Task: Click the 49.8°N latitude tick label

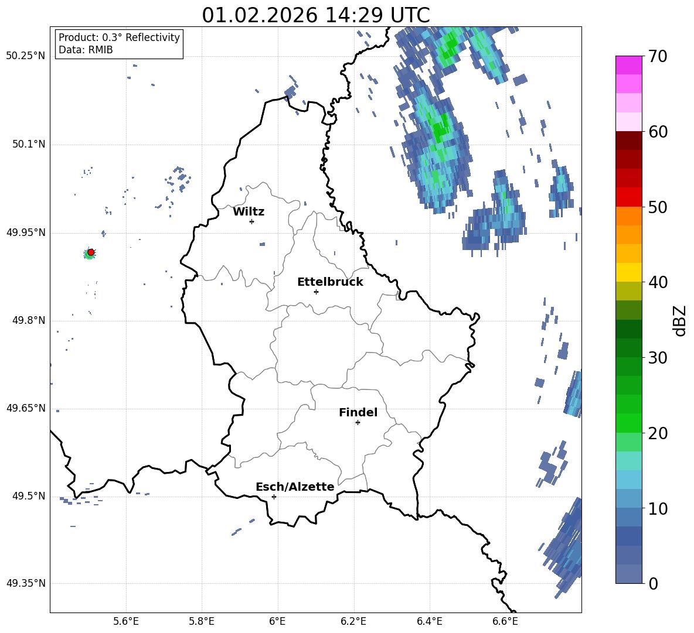Action: click(x=28, y=320)
